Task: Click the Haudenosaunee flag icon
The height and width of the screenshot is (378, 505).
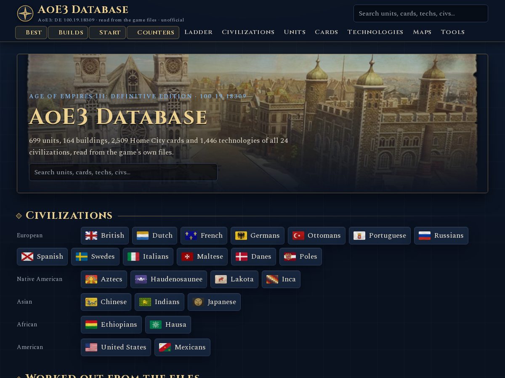Action: (x=141, y=279)
